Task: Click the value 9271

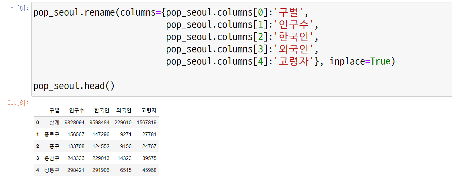Action: point(126,134)
